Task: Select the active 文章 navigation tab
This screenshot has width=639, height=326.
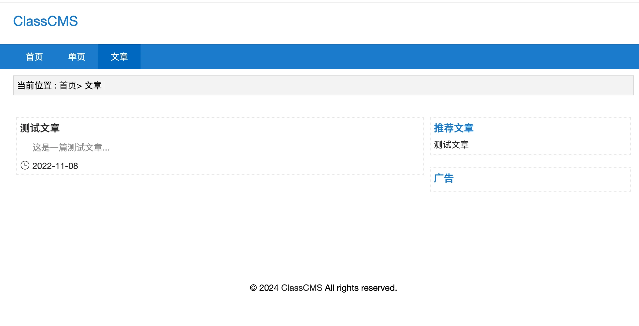Action: coord(119,57)
